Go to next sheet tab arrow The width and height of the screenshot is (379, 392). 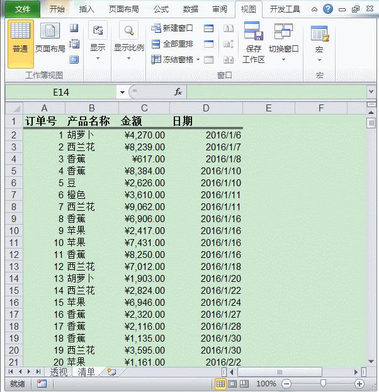click(x=29, y=372)
